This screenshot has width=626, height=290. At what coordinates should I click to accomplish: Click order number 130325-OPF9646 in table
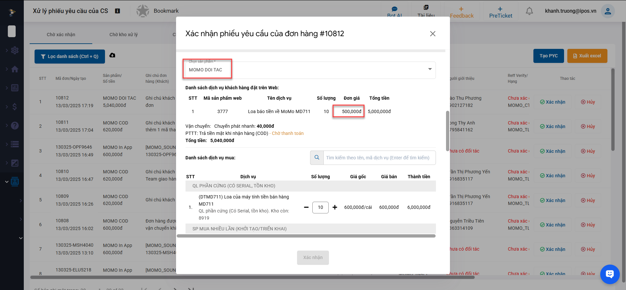click(x=74, y=147)
